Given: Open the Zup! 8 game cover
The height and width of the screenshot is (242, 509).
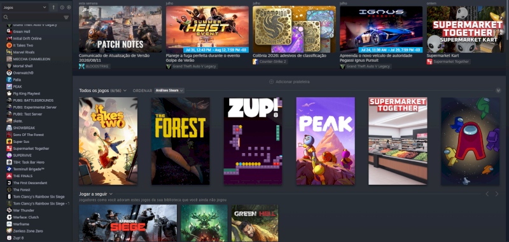Looking at the screenshot, I should [x=253, y=141].
